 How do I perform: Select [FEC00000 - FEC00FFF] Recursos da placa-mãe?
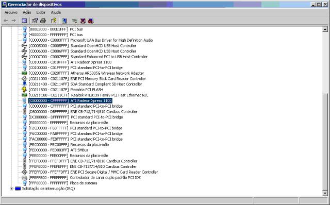click(x=69, y=145)
